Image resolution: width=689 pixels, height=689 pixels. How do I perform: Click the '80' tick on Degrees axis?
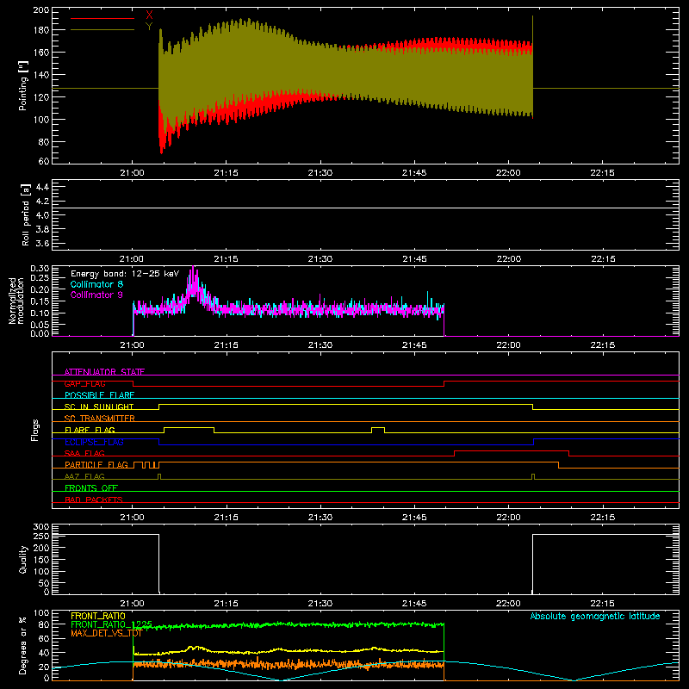(x=44, y=624)
